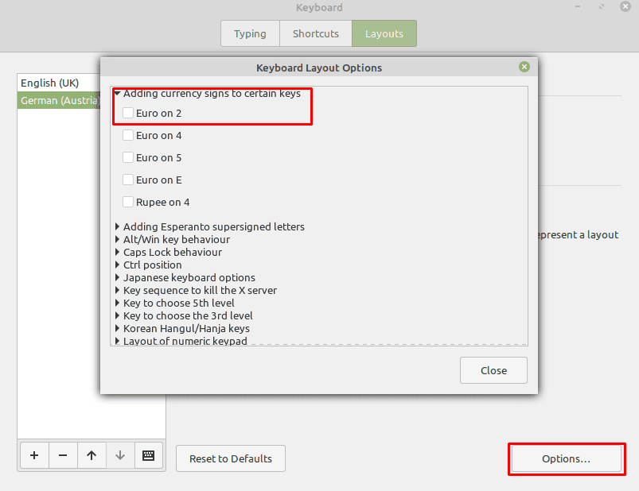
Task: Expand Key sequence to kill the X server
Action: (117, 290)
